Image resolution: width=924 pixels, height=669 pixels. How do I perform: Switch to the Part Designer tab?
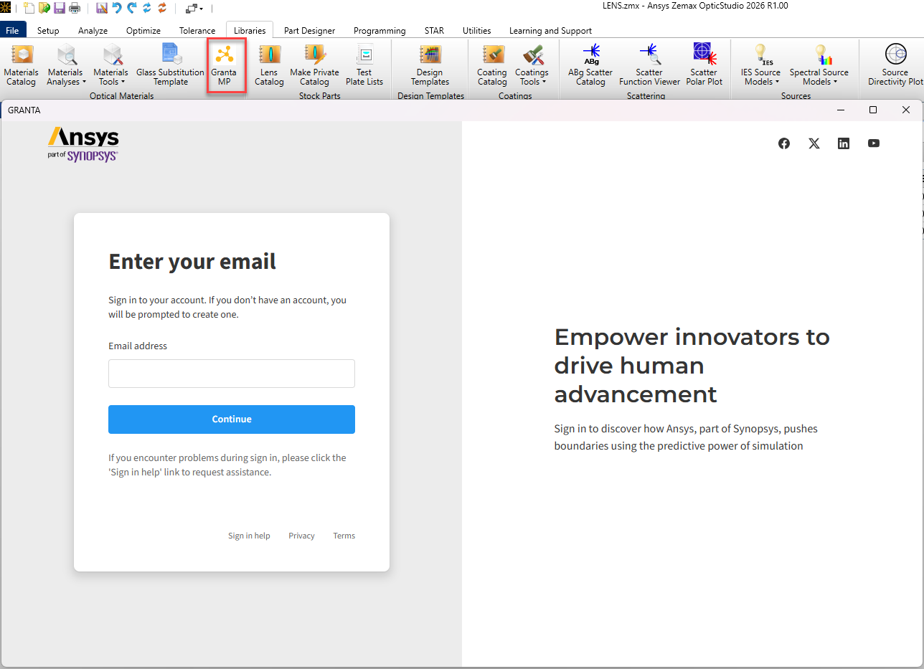pos(309,30)
